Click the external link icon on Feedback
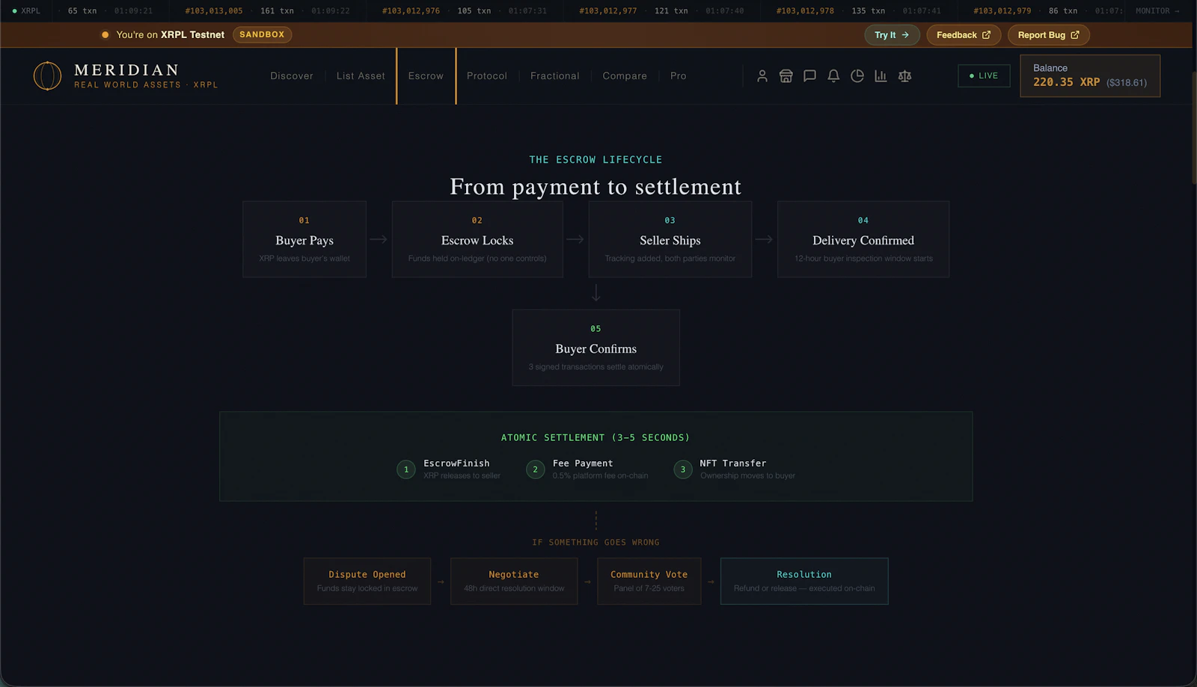The height and width of the screenshot is (687, 1197). (x=986, y=35)
